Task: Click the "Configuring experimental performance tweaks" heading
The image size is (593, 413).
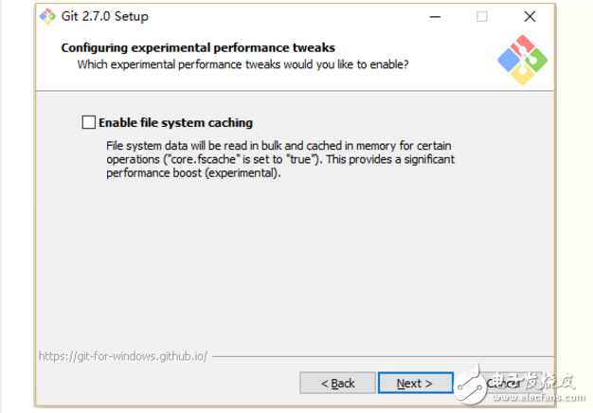Action: pyautogui.click(x=198, y=47)
